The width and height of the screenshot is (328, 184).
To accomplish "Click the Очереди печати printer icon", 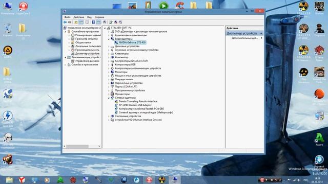I will (112, 79).
